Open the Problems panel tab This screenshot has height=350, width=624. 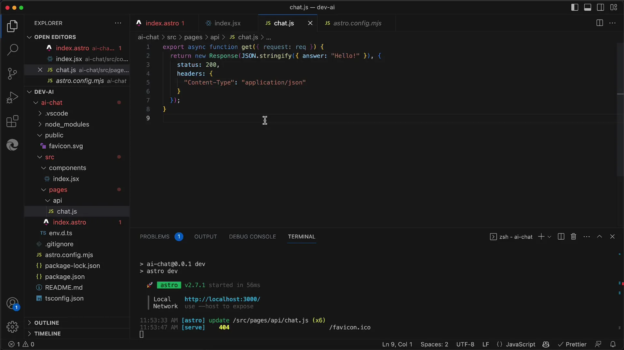tap(161, 237)
